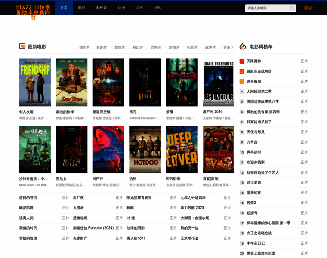Viewport: 327px width, 258px height.
Task: Open 阳光照耀青春里 in the list
Action: 139,198
